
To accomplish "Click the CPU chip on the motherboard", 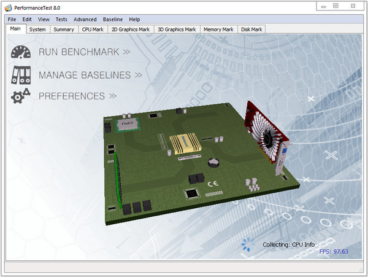I will (127, 124).
